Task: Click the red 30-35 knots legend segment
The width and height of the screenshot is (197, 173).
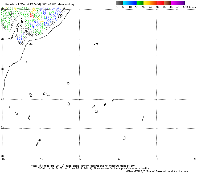Action: (161, 3)
